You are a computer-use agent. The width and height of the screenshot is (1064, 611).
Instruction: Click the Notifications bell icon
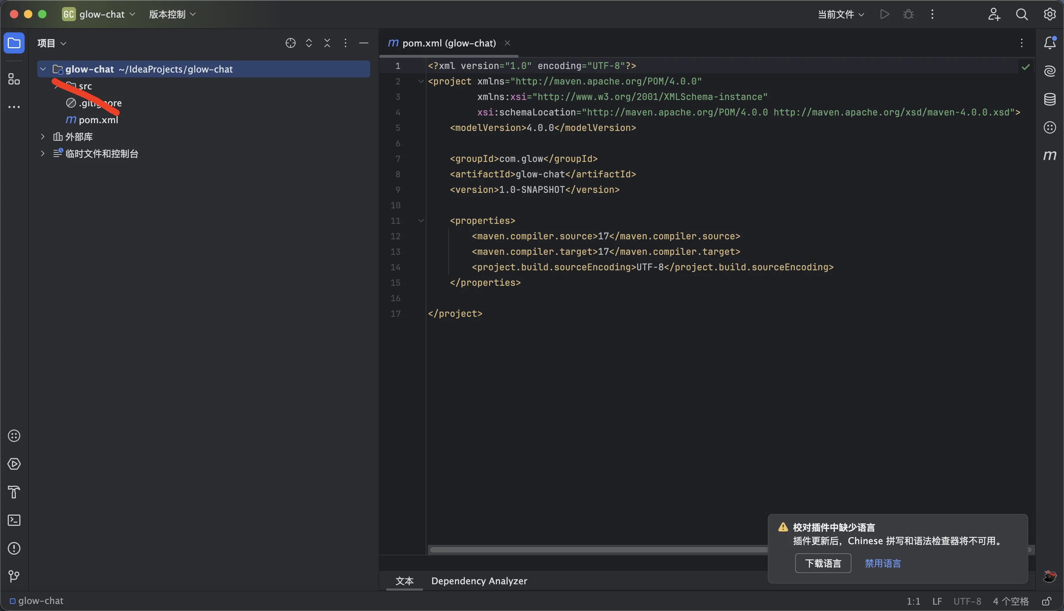pos(1049,43)
